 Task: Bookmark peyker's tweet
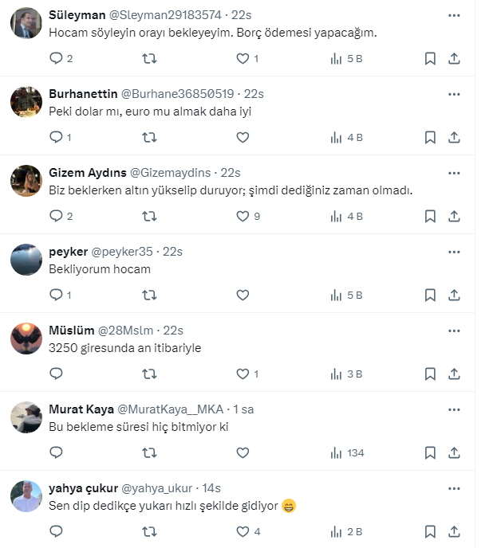click(430, 295)
